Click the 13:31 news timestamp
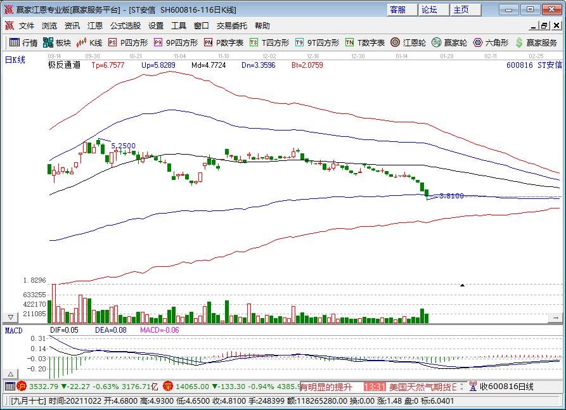Image resolution: width=566 pixels, height=410 pixels. click(x=375, y=387)
